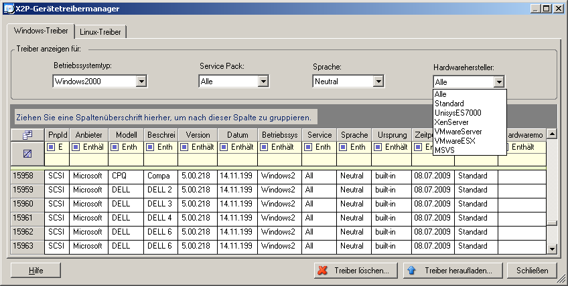The height and width of the screenshot is (286, 568).
Task: Sort by the Ursprung column header
Action: coord(393,135)
